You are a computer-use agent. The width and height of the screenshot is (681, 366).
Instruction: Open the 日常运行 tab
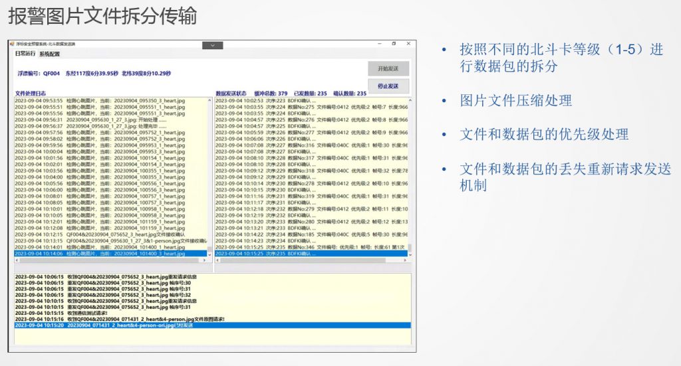tap(25, 54)
